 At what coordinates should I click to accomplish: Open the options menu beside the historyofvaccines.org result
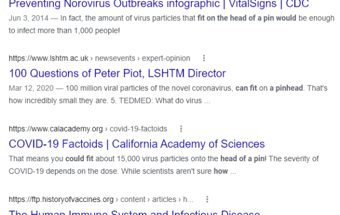[x=207, y=199]
